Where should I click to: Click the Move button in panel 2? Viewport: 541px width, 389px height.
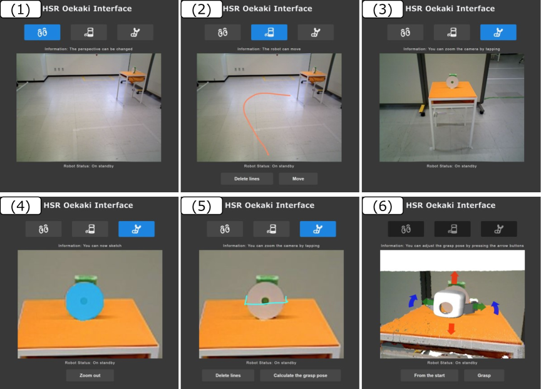(x=298, y=179)
